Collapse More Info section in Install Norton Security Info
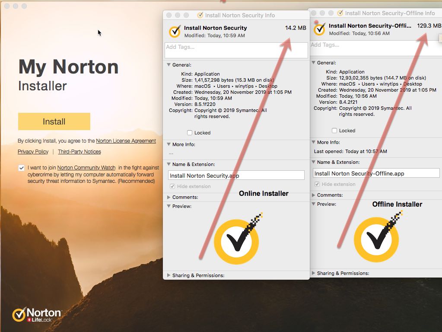The image size is (442, 332). (169, 144)
